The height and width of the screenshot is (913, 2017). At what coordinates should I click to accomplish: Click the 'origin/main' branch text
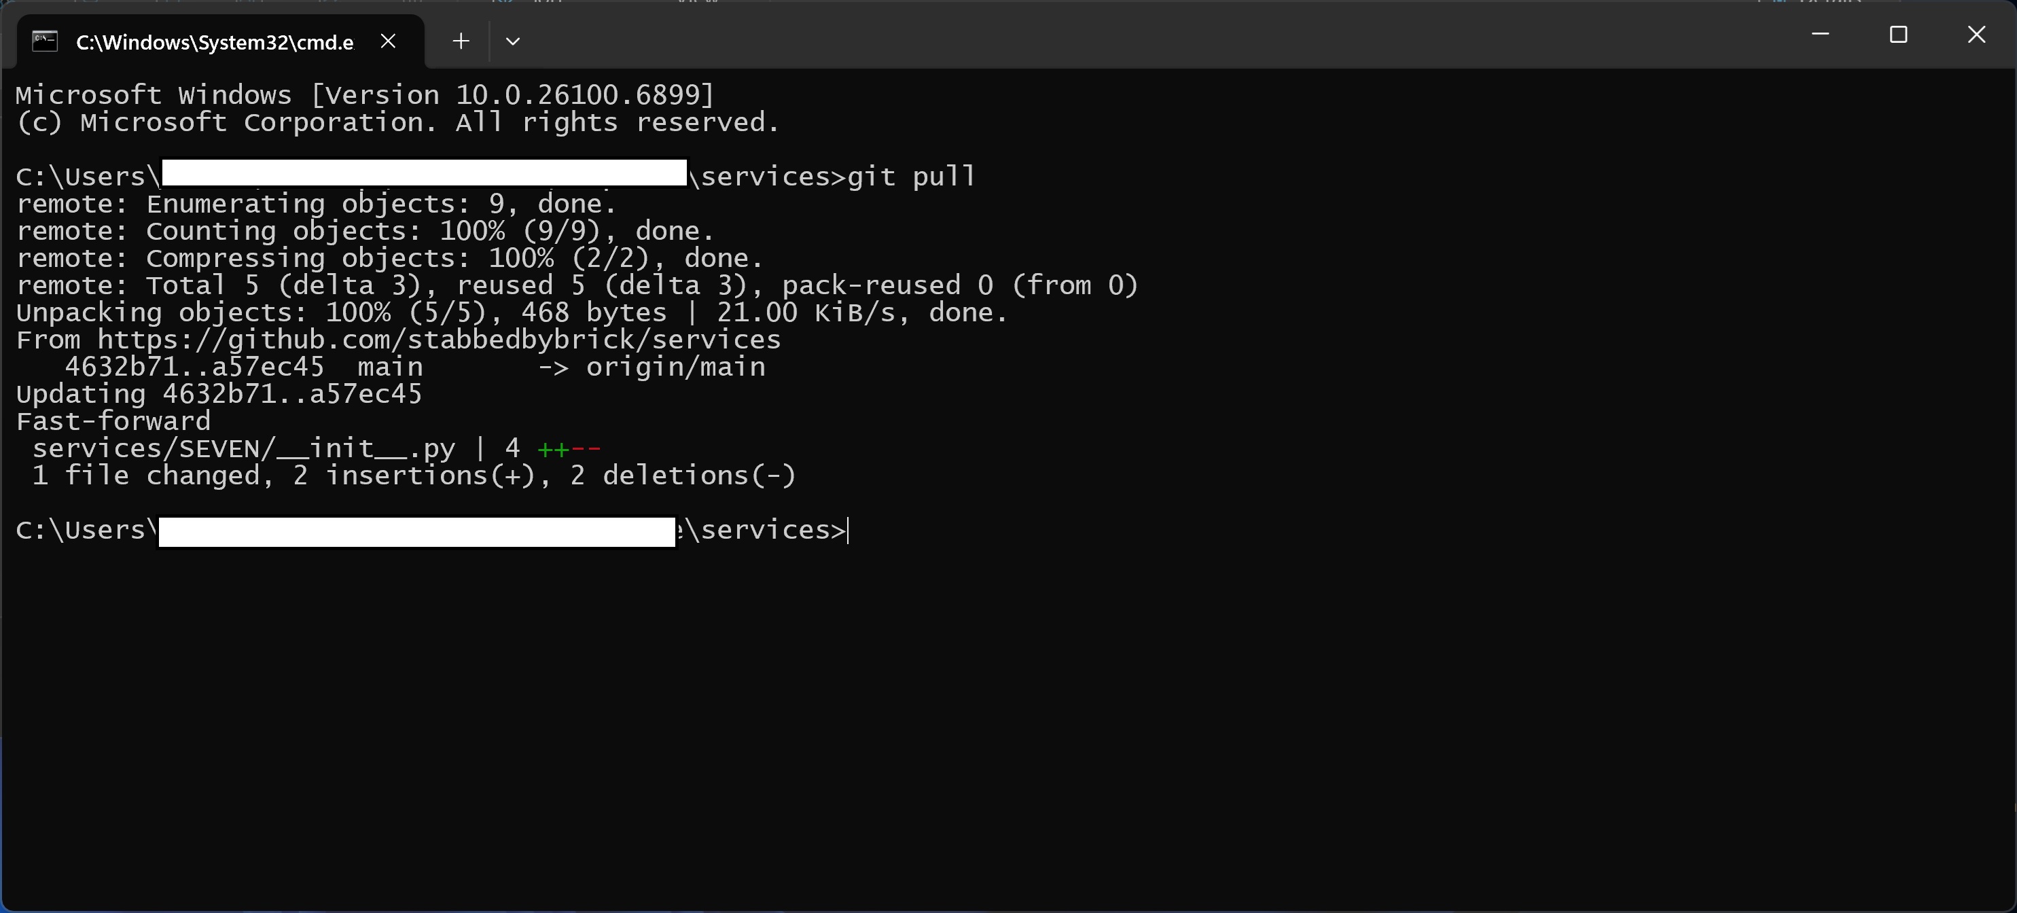(676, 368)
